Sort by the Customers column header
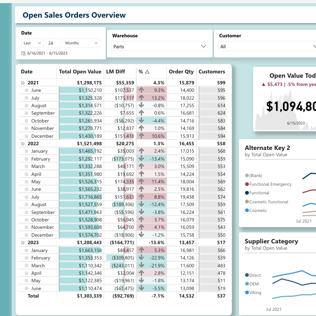Screen dimensions: 316x316 pyautogui.click(x=212, y=72)
